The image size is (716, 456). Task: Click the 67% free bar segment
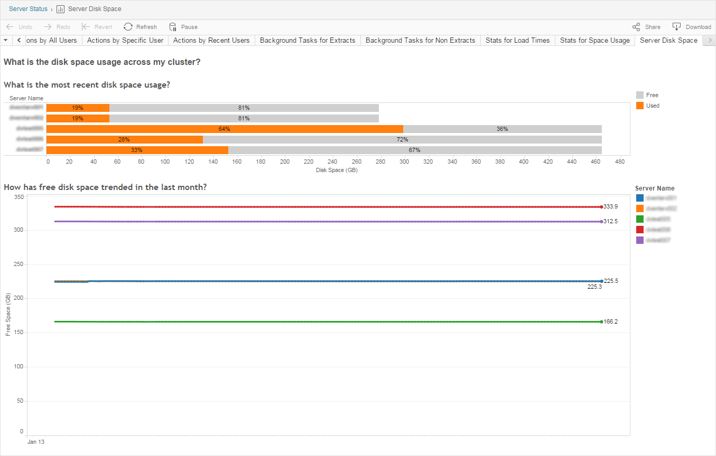pos(415,150)
